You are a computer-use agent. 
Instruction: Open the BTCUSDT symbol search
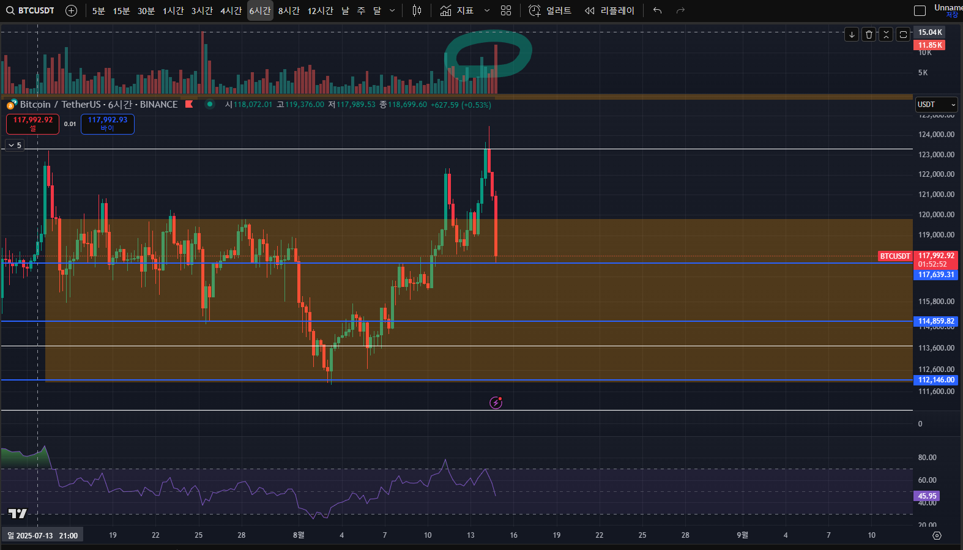(31, 10)
